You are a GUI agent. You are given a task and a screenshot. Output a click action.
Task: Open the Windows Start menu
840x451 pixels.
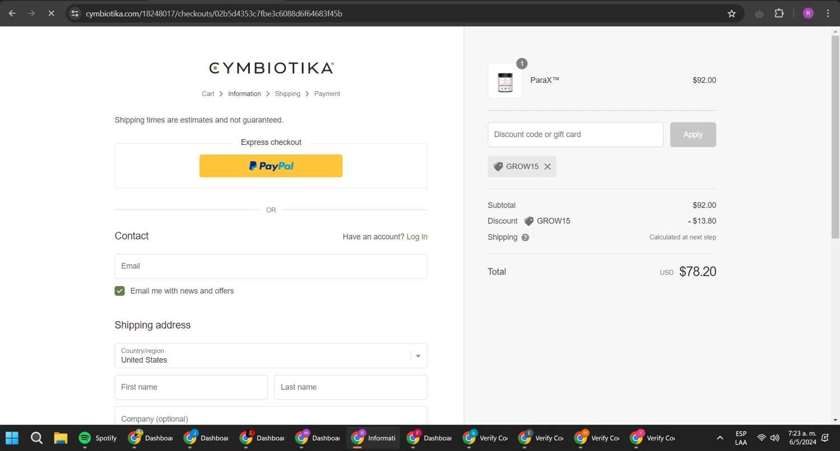click(12, 438)
